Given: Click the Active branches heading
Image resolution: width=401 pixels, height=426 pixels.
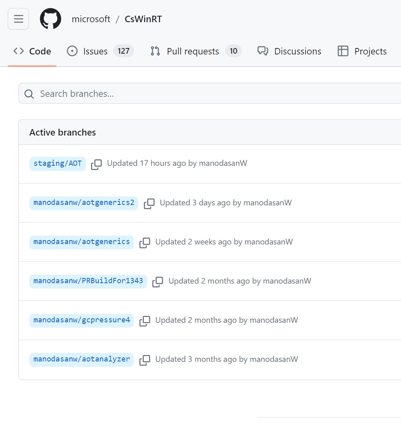Looking at the screenshot, I should tap(63, 132).
